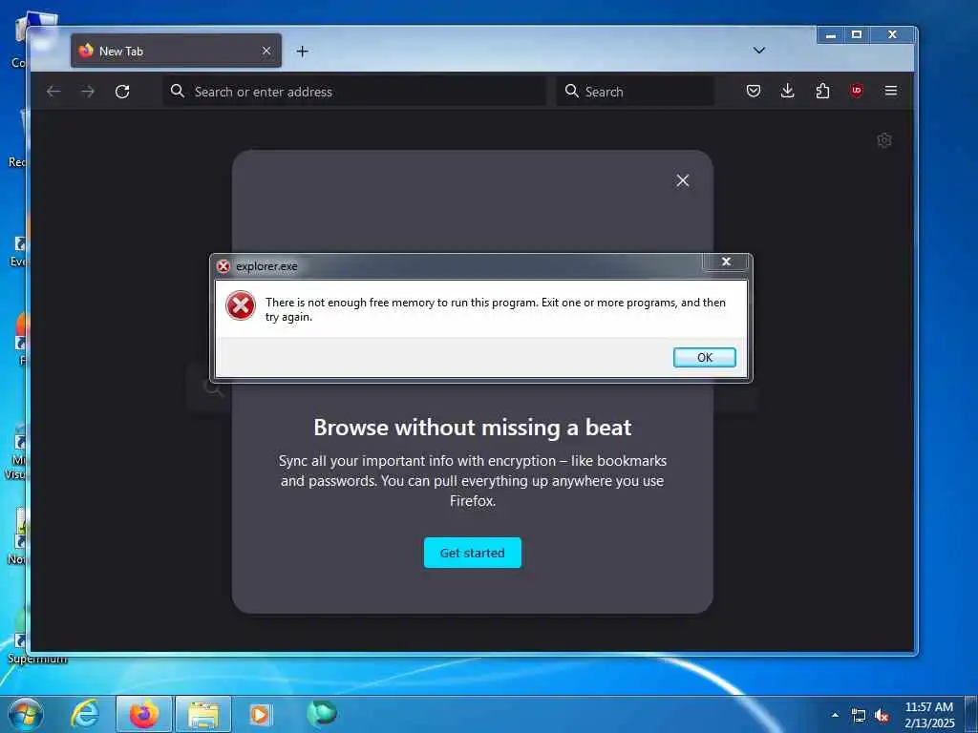Open Windows Media Player taskbar icon

pyautogui.click(x=260, y=714)
